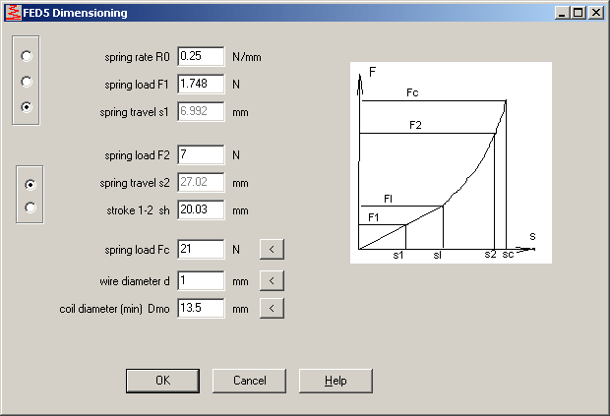Click the spring load F2 input field
The image size is (610, 416).
point(201,155)
